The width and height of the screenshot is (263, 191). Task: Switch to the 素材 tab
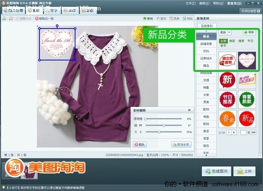point(34,11)
